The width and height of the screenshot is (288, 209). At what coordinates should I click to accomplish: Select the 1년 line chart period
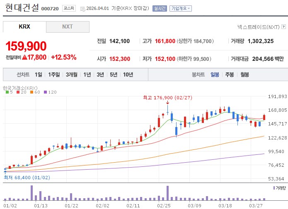pyautogui.click(x=87, y=74)
